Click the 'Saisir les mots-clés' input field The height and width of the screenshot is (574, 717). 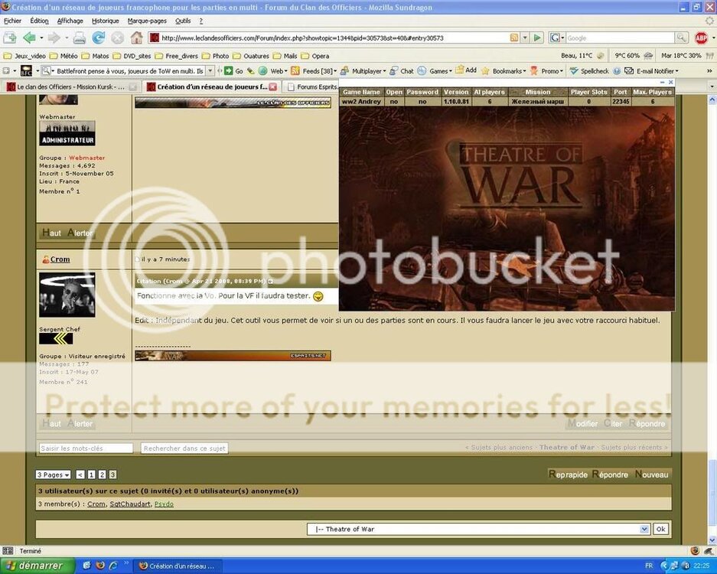click(x=84, y=448)
